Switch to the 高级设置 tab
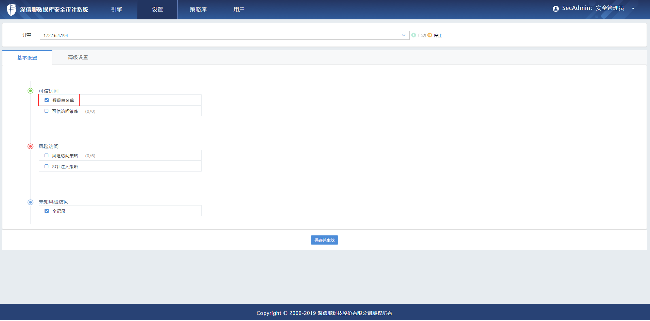The height and width of the screenshot is (321, 650). (x=78, y=57)
